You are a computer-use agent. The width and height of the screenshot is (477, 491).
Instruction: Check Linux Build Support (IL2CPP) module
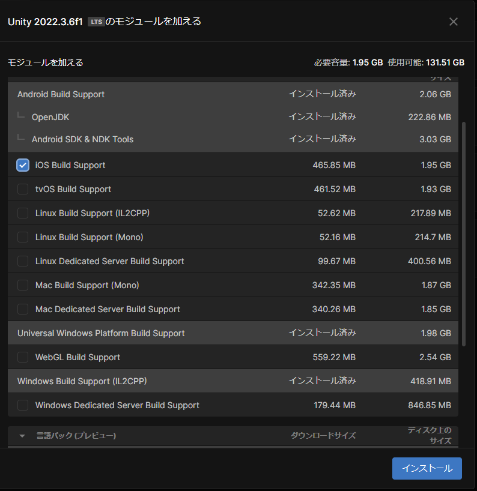23,213
